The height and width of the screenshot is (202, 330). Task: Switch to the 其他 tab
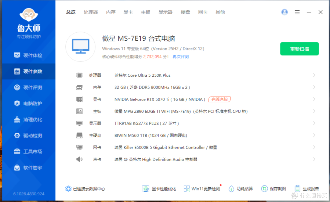(220, 12)
